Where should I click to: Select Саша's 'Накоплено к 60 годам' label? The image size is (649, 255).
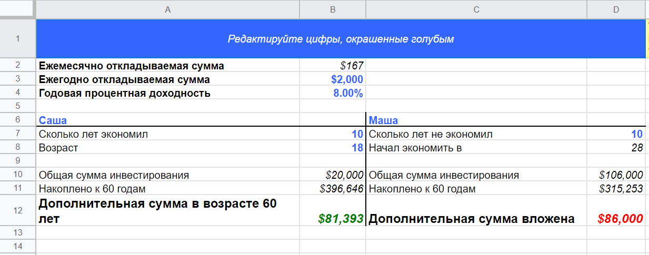click(x=168, y=189)
